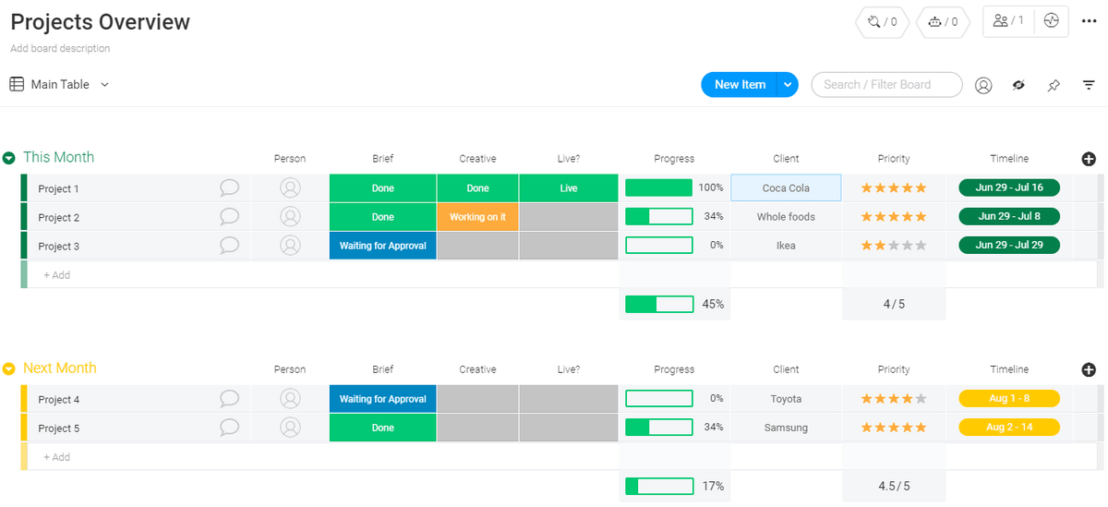Click the pin columns icon
1108x507 pixels.
pyautogui.click(x=1054, y=85)
